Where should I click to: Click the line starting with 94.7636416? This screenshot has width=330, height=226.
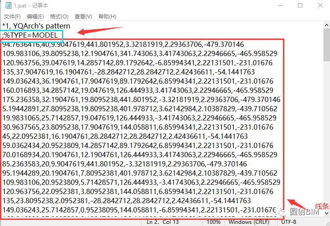[123, 44]
